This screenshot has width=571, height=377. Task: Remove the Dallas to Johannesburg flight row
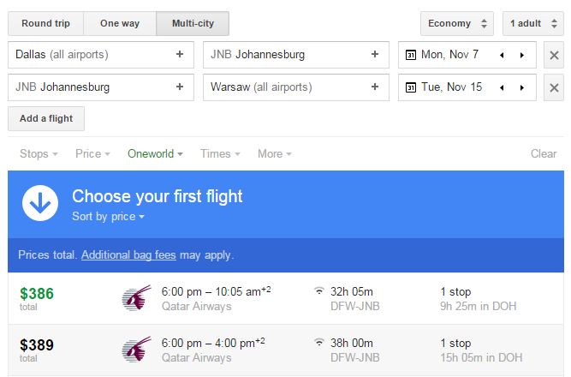point(554,55)
